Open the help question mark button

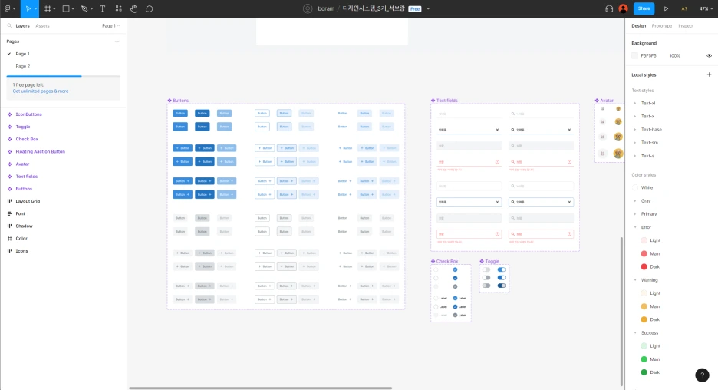point(702,375)
